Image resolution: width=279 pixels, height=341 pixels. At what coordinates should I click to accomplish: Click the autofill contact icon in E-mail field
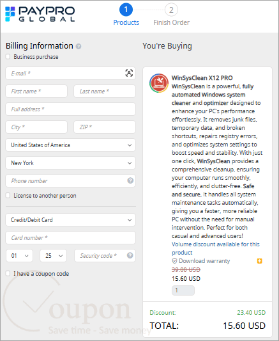(x=129, y=73)
